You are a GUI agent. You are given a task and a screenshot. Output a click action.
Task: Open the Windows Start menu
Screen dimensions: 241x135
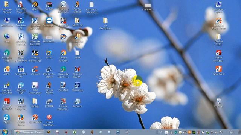click(5, 132)
